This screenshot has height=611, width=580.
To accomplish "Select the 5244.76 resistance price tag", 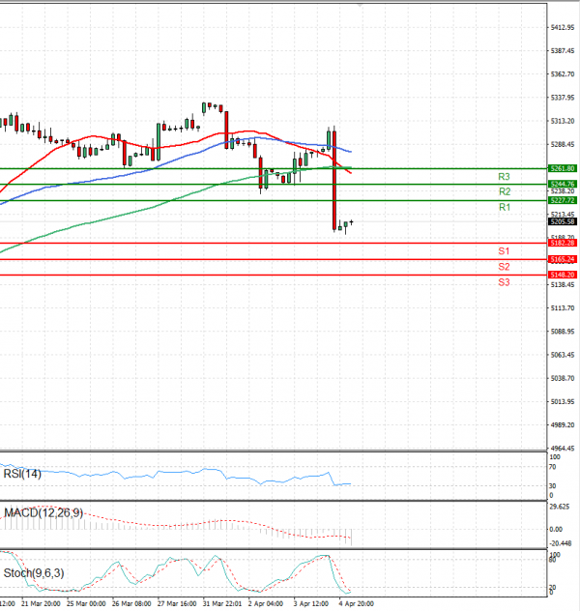I will pyautogui.click(x=562, y=184).
